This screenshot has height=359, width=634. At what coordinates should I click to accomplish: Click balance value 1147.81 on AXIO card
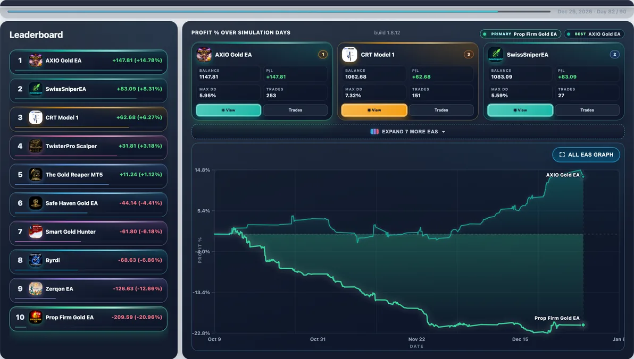click(208, 76)
